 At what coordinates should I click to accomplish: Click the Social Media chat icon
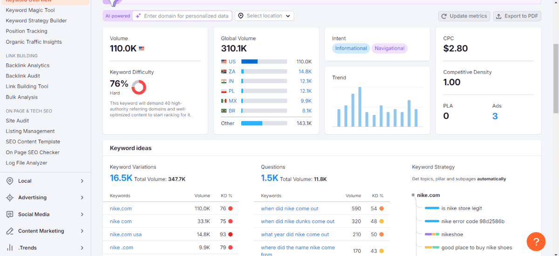(x=10, y=215)
